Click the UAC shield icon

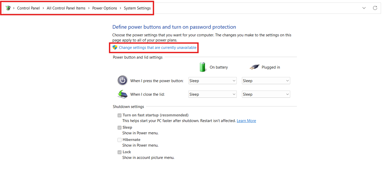[x=115, y=47]
